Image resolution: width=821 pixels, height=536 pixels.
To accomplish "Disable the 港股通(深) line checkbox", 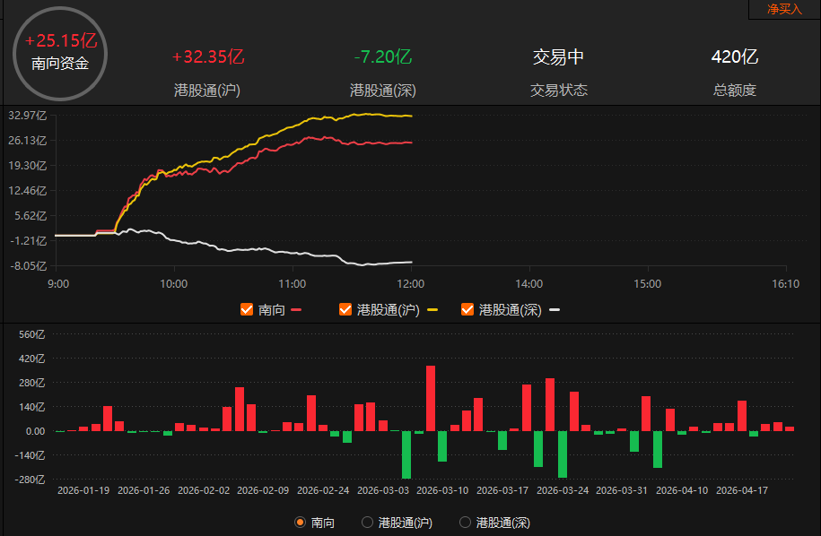I will click(467, 309).
